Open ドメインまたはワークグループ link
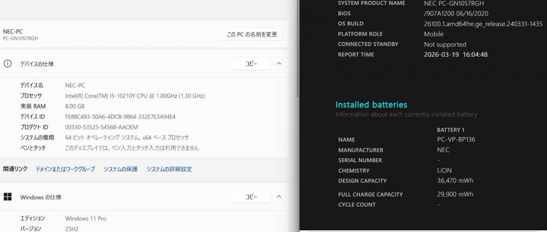547x232 pixels. click(x=65, y=169)
